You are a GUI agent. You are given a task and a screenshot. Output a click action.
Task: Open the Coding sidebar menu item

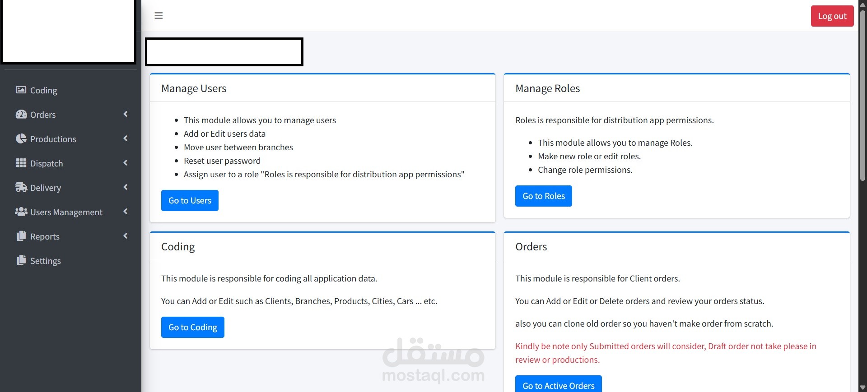click(70, 90)
